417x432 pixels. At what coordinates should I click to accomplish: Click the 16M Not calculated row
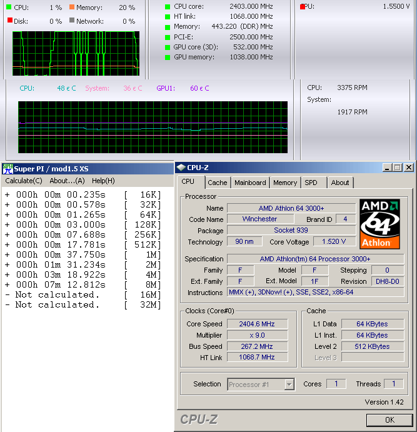point(83,295)
